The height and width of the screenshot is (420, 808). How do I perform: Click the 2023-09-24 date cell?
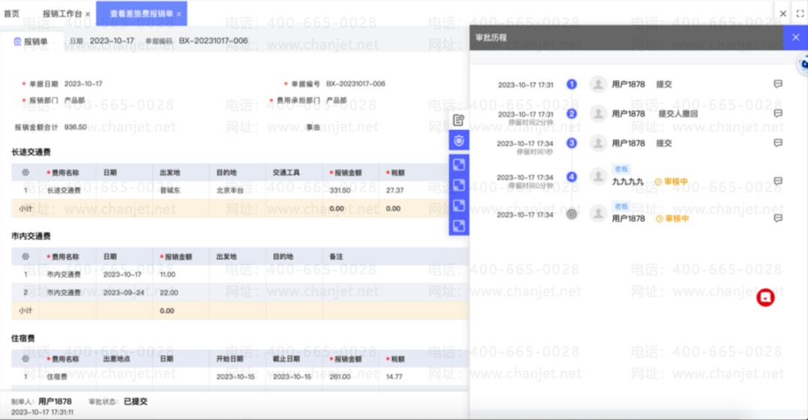tap(123, 292)
